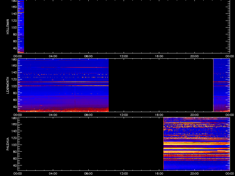Select the 08:00 tick label under Holloman panel

(88, 56)
